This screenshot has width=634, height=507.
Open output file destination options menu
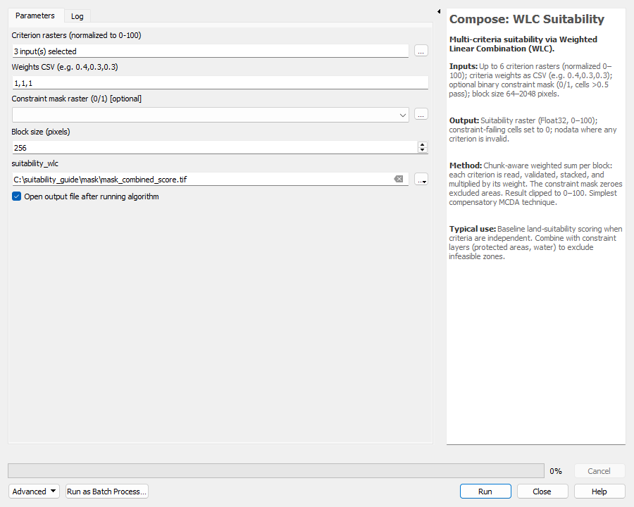(x=421, y=179)
